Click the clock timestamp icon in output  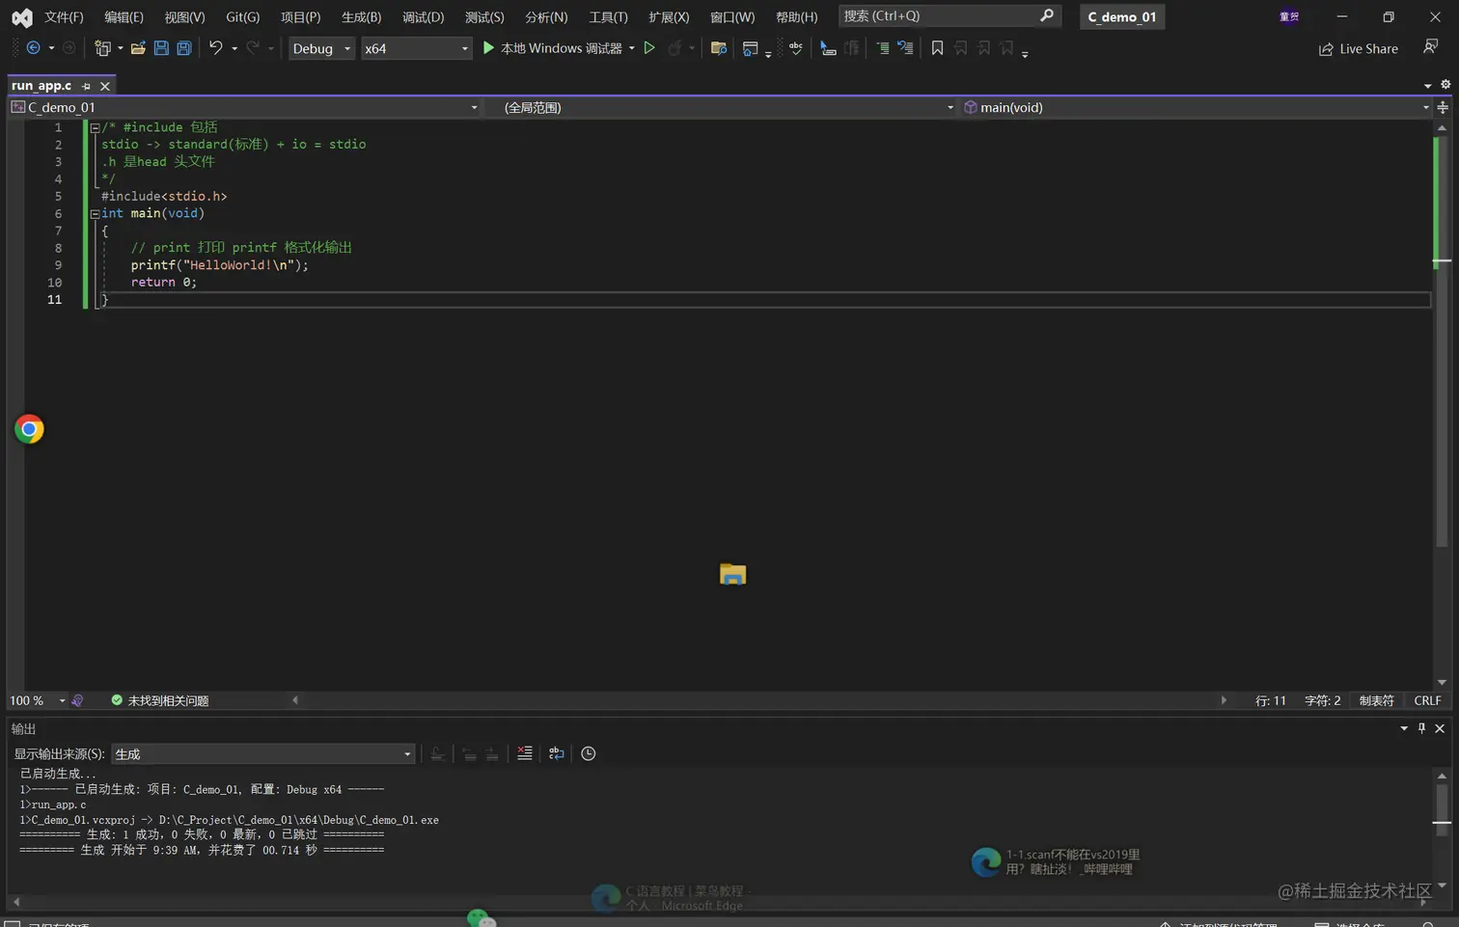tap(589, 753)
